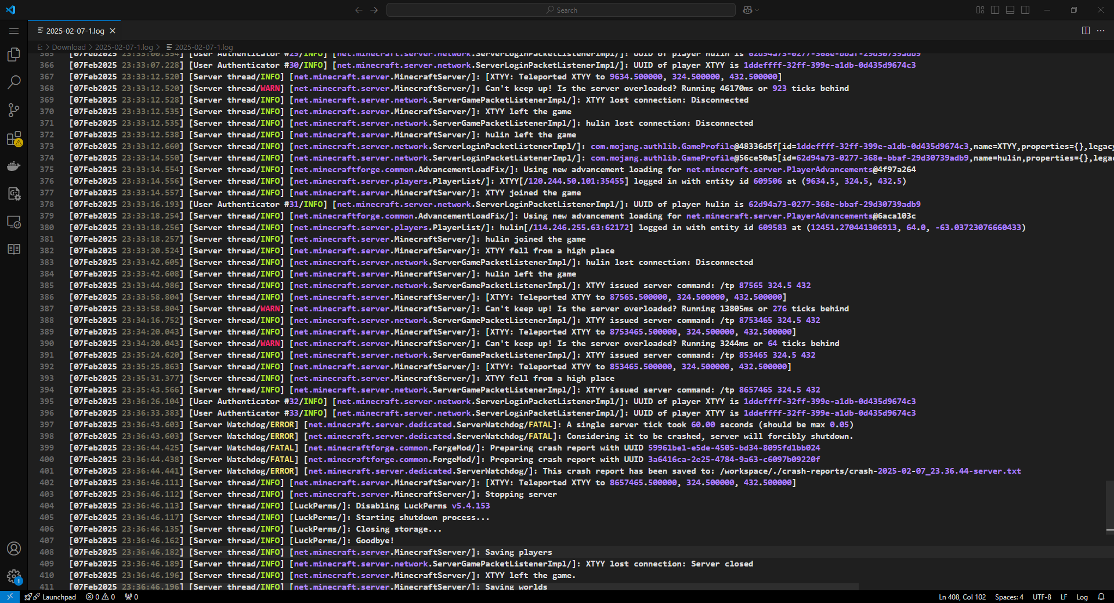Open the Source Control view
The width and height of the screenshot is (1114, 603).
[x=14, y=110]
